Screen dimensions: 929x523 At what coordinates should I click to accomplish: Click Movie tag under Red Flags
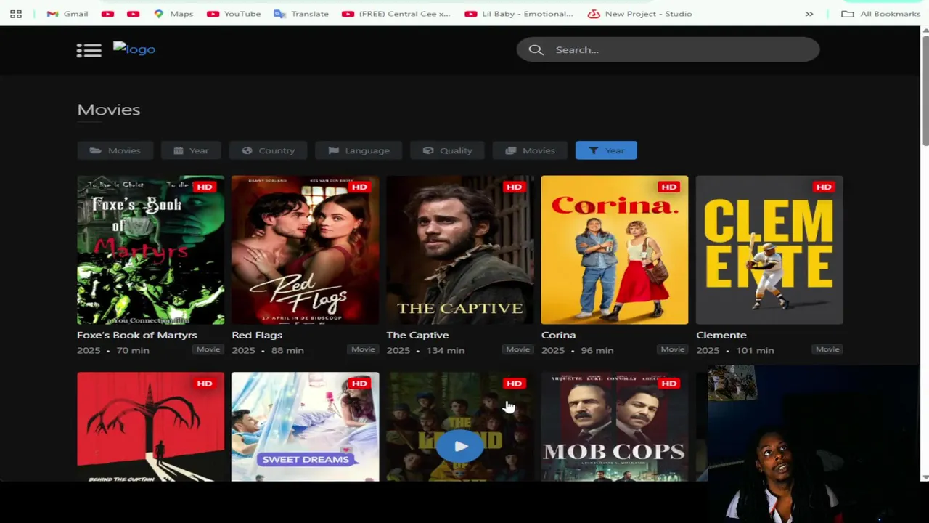pos(363,349)
